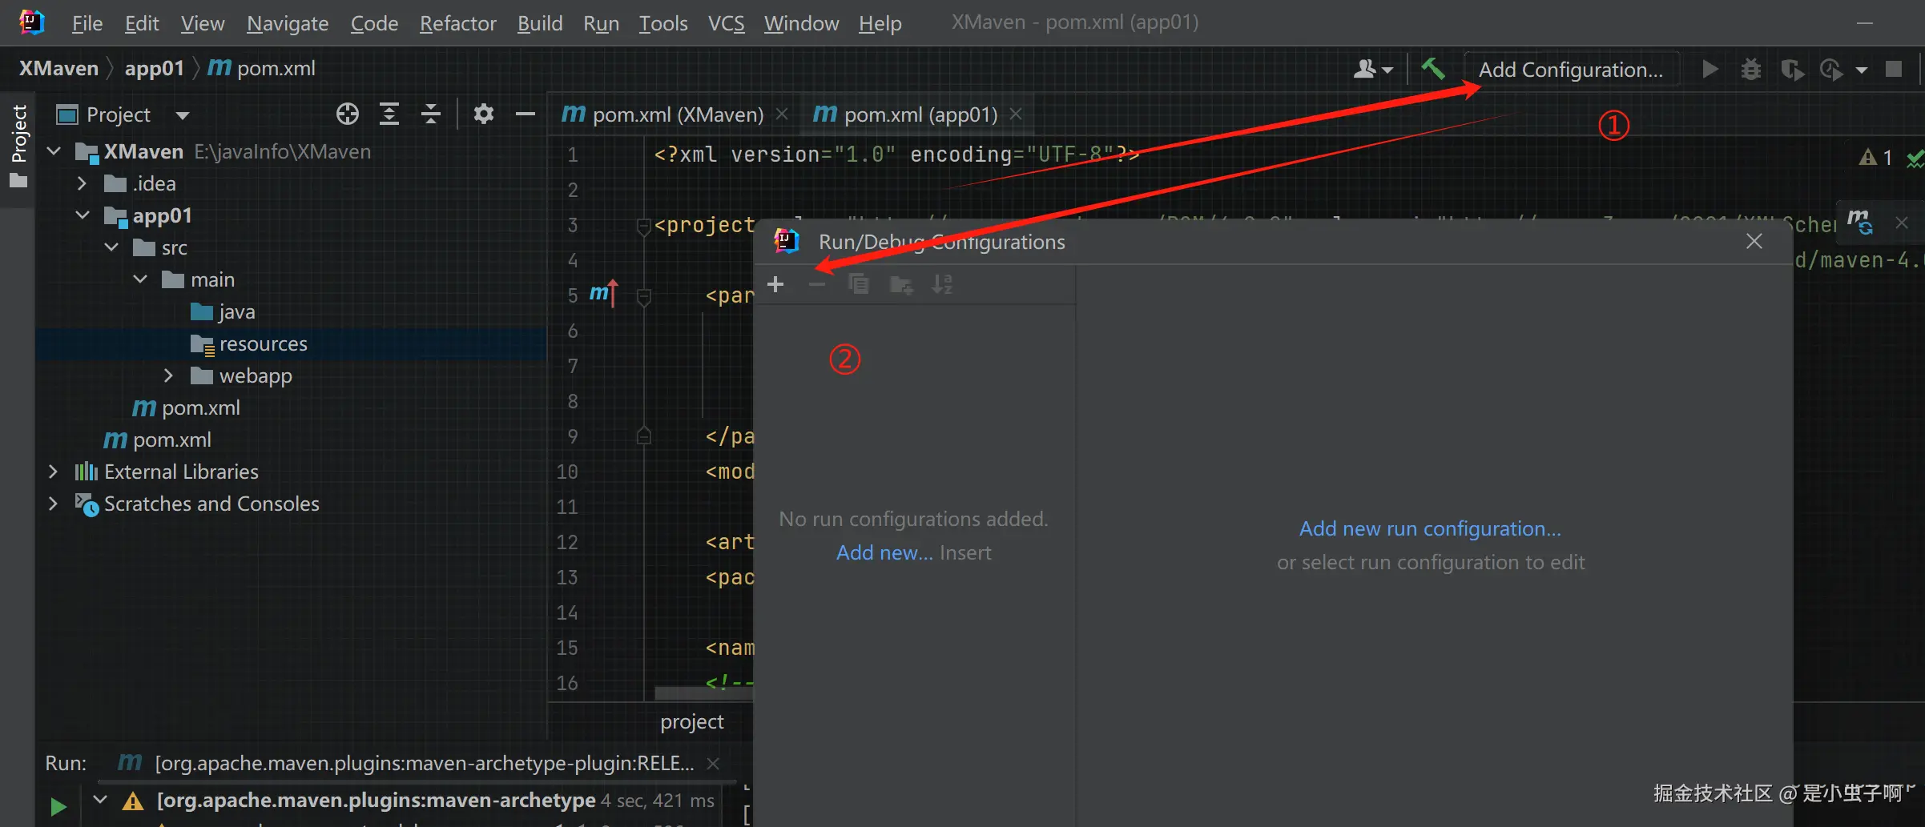Open the Project view dropdown arrow
This screenshot has height=827, width=1925.
[x=182, y=115]
